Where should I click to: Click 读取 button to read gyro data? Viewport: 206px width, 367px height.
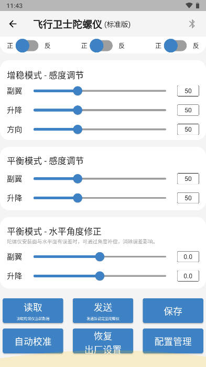33,310
